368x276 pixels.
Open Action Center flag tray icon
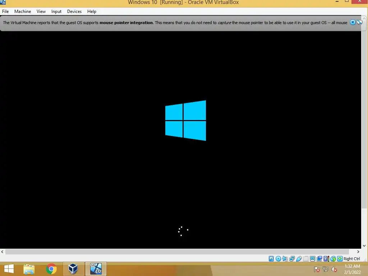pos(317,269)
